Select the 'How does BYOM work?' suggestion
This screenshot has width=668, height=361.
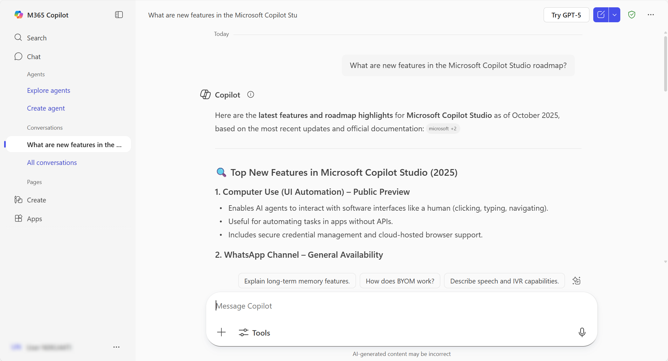pos(400,281)
